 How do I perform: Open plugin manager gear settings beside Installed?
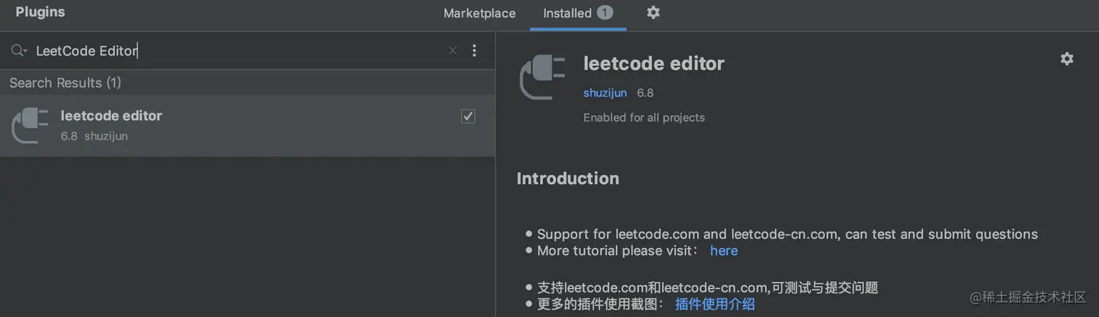click(x=653, y=12)
